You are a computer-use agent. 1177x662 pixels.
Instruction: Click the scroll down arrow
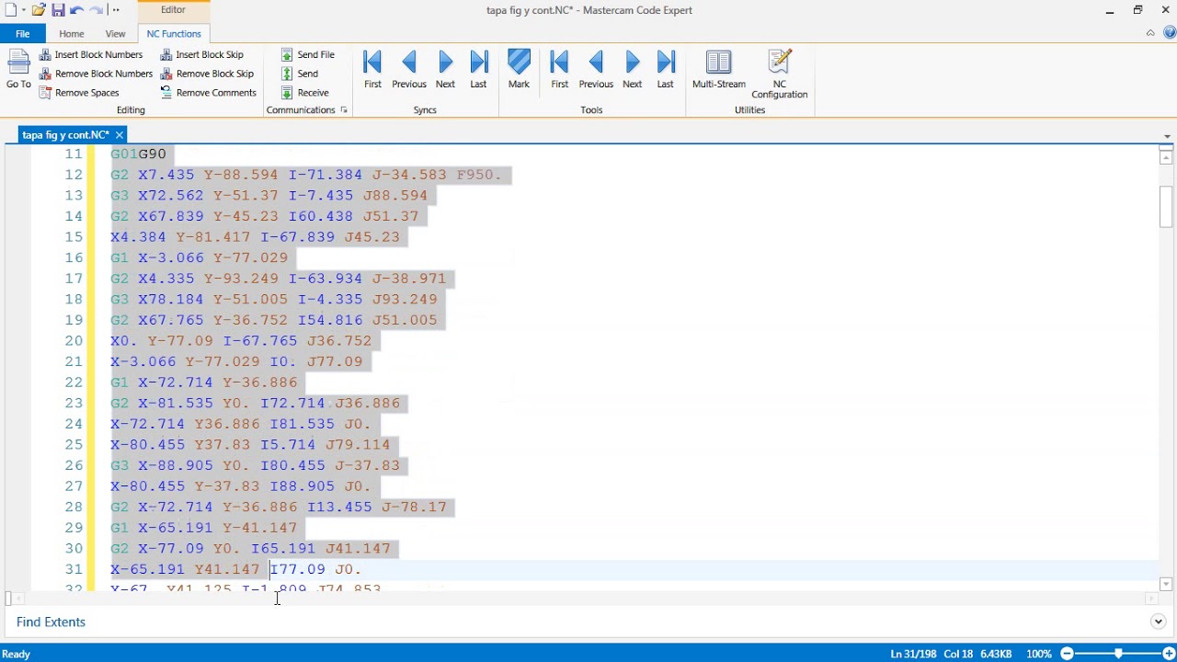click(1166, 584)
